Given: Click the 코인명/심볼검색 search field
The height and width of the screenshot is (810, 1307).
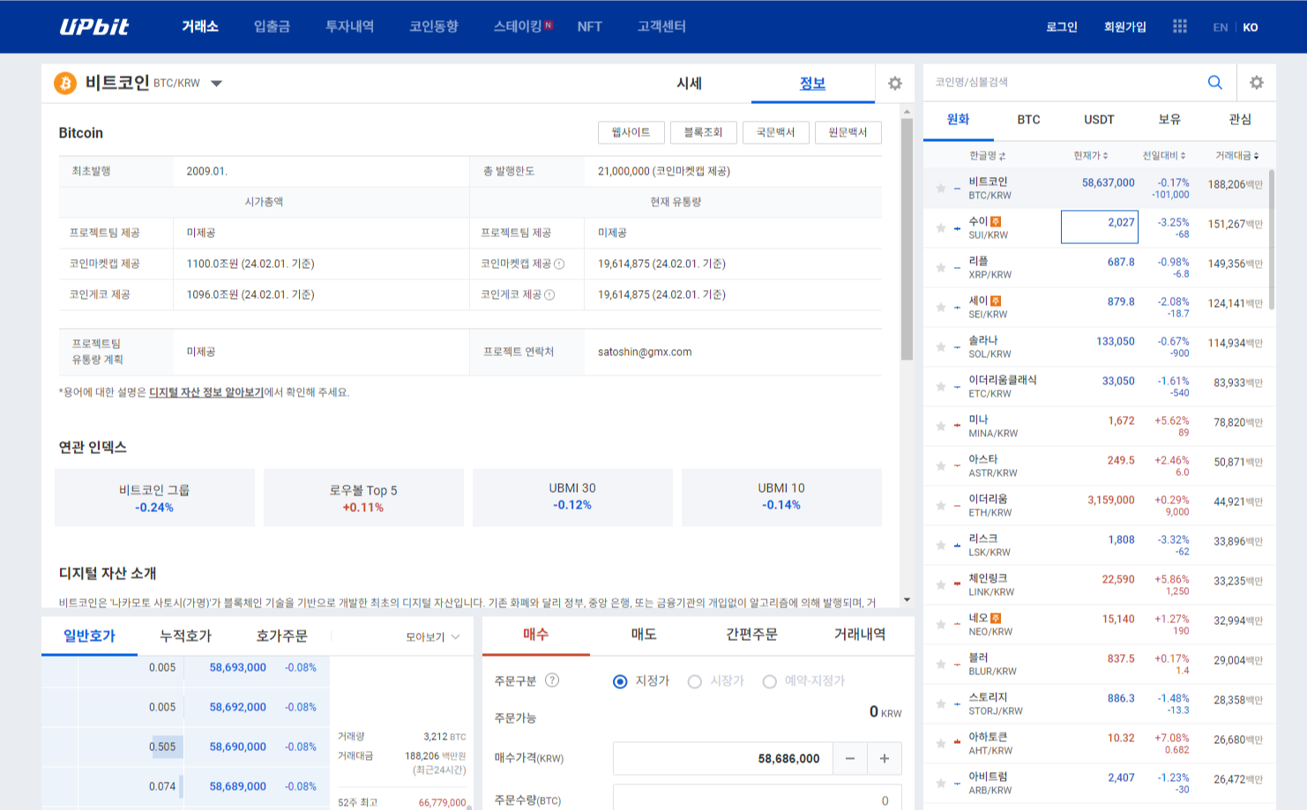Looking at the screenshot, I should (x=1063, y=82).
